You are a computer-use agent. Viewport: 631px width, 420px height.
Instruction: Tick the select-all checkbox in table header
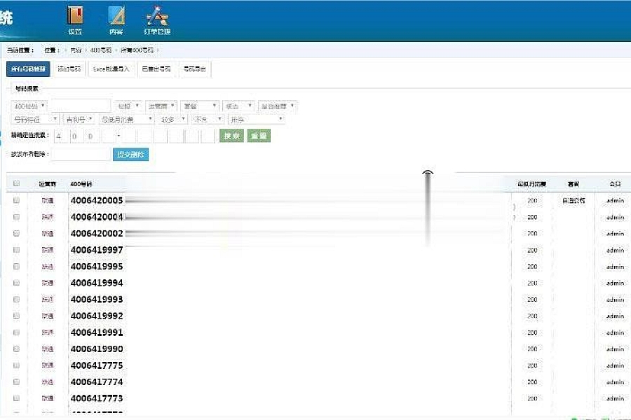16,183
